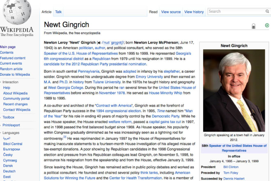The image size is (271, 181).
Task: Open the View history tab
Action: tap(194, 12)
